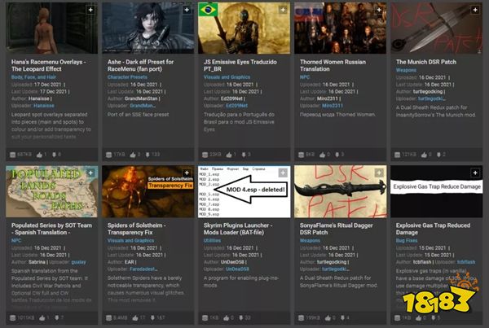Click the Spiders of Solstheim Transparency Fix thumbnail

[x=148, y=191]
